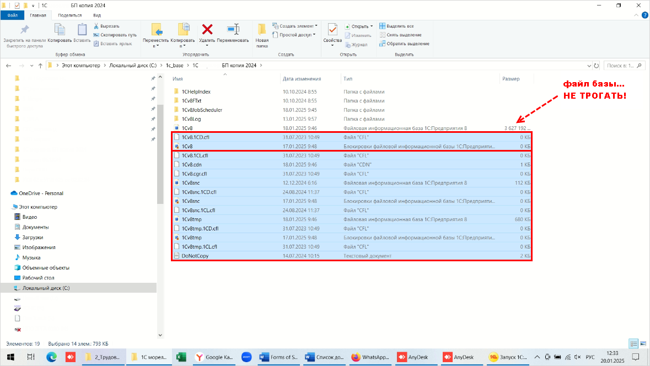Switch to large icons view in status bar
The image size is (650, 366).
pyautogui.click(x=643, y=343)
